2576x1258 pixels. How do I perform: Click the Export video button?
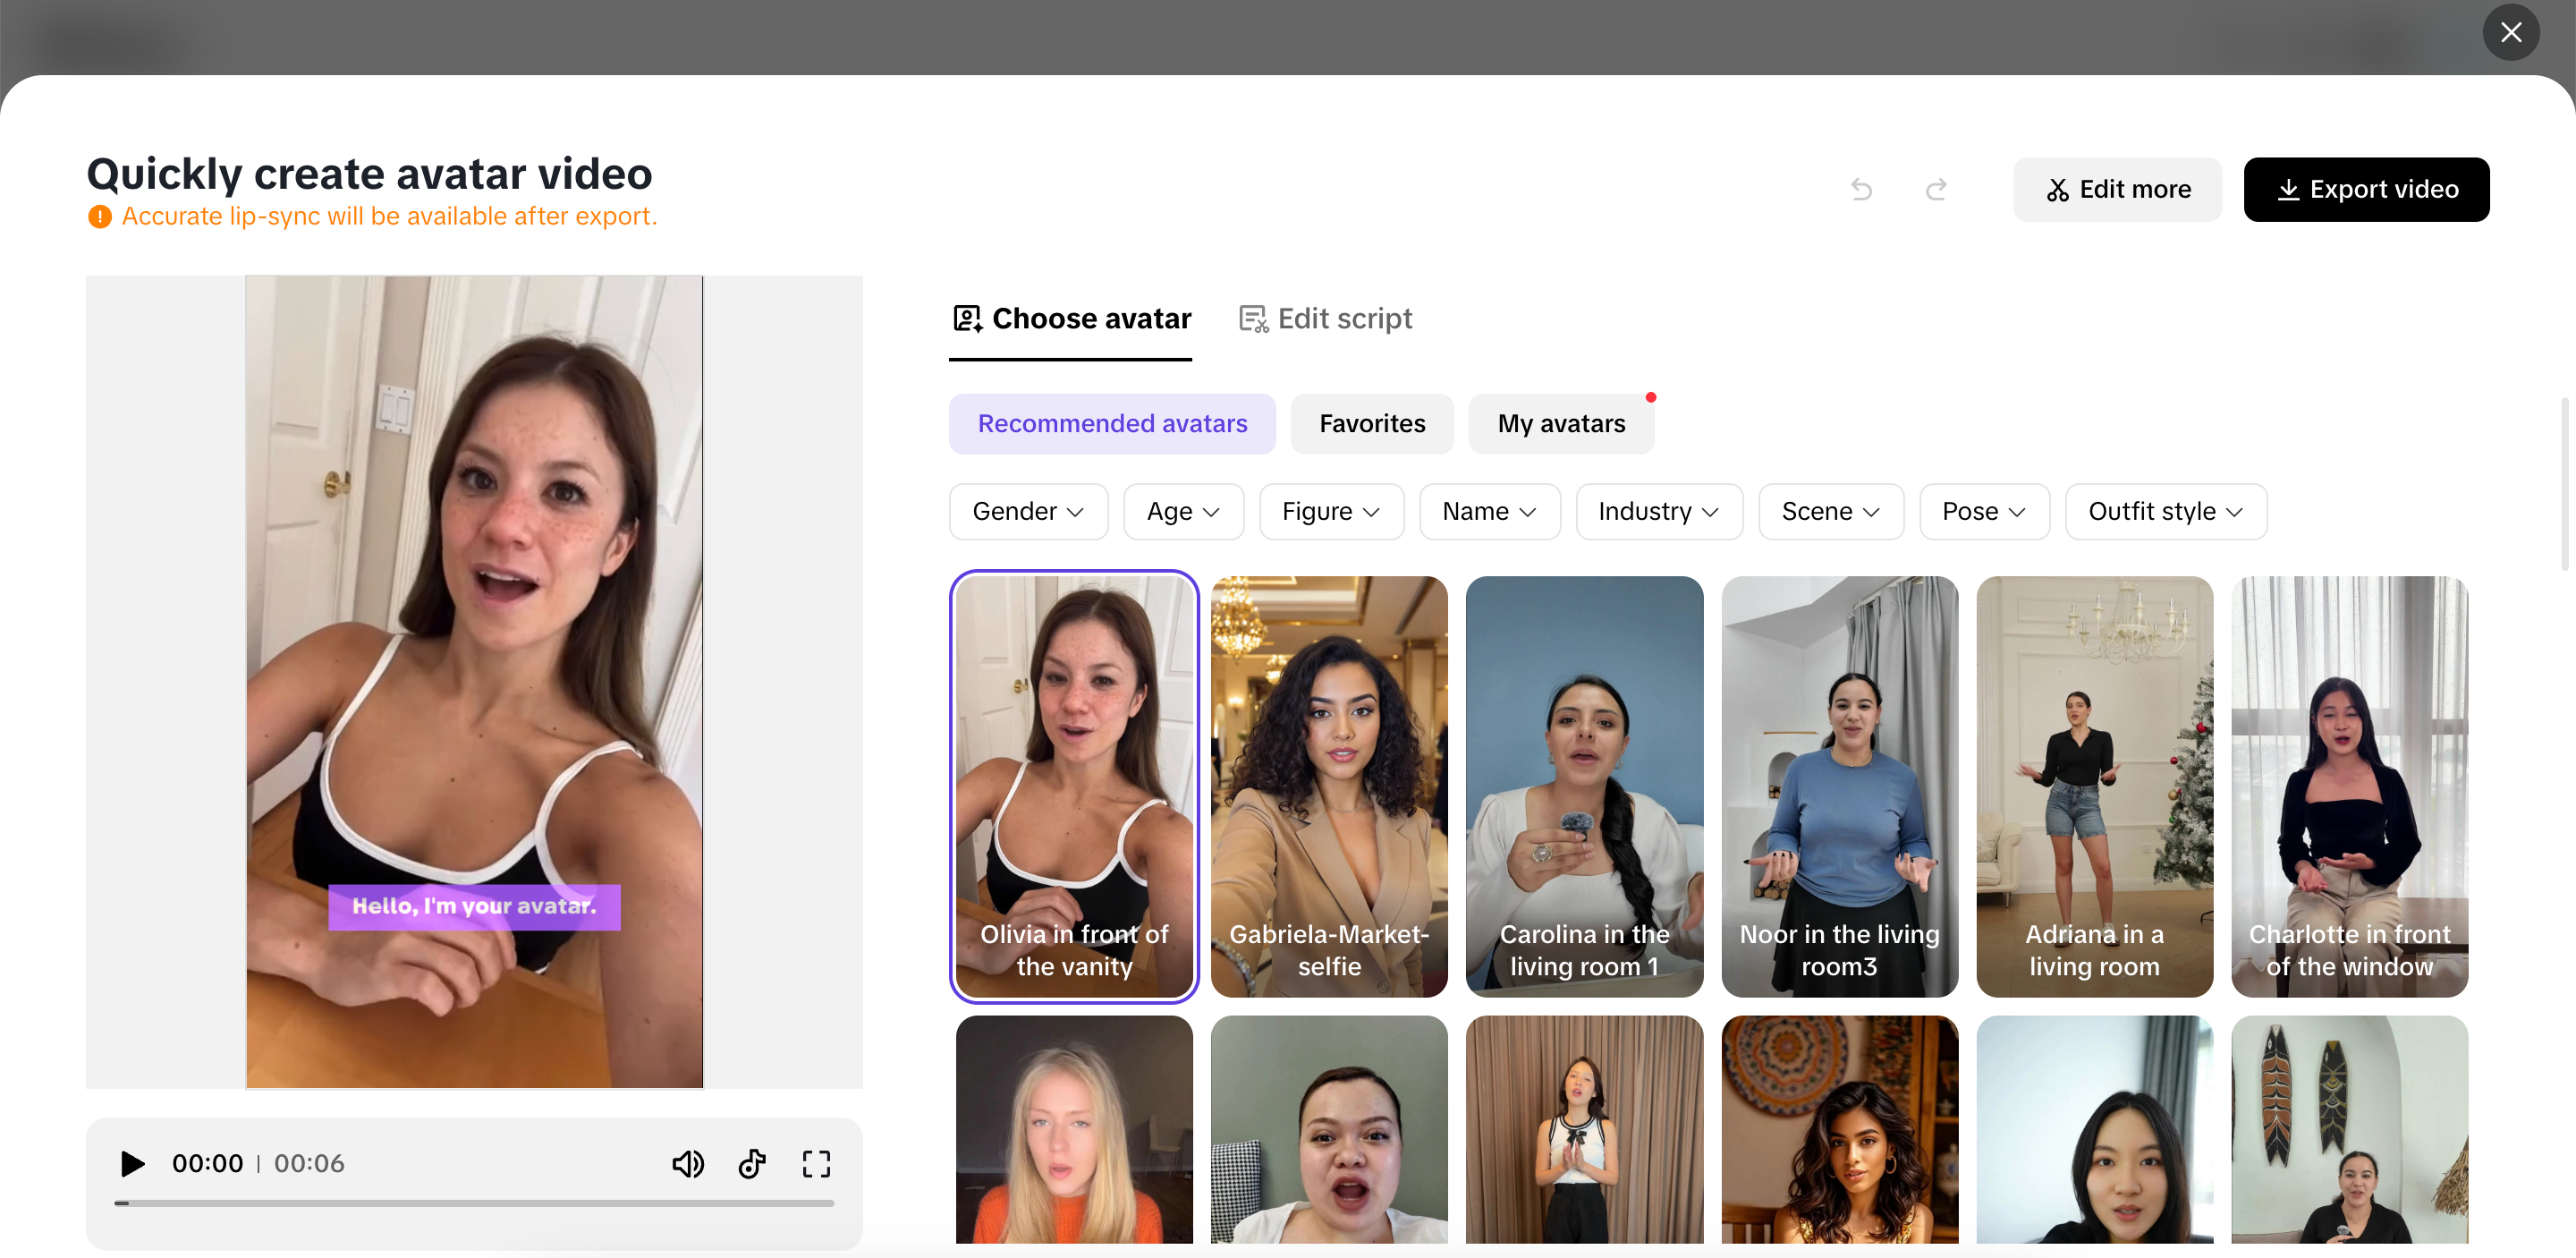pos(2367,189)
